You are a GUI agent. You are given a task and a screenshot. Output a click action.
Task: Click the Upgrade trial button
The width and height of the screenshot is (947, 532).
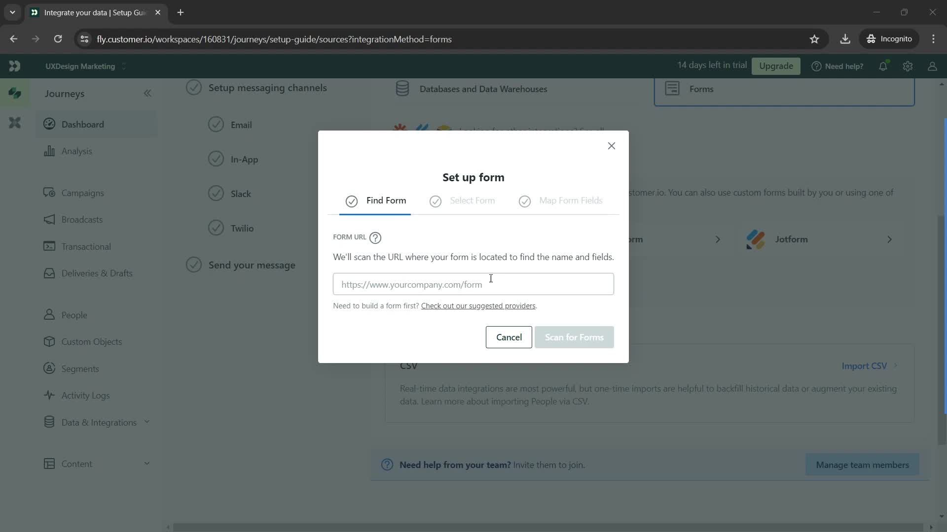776,66
